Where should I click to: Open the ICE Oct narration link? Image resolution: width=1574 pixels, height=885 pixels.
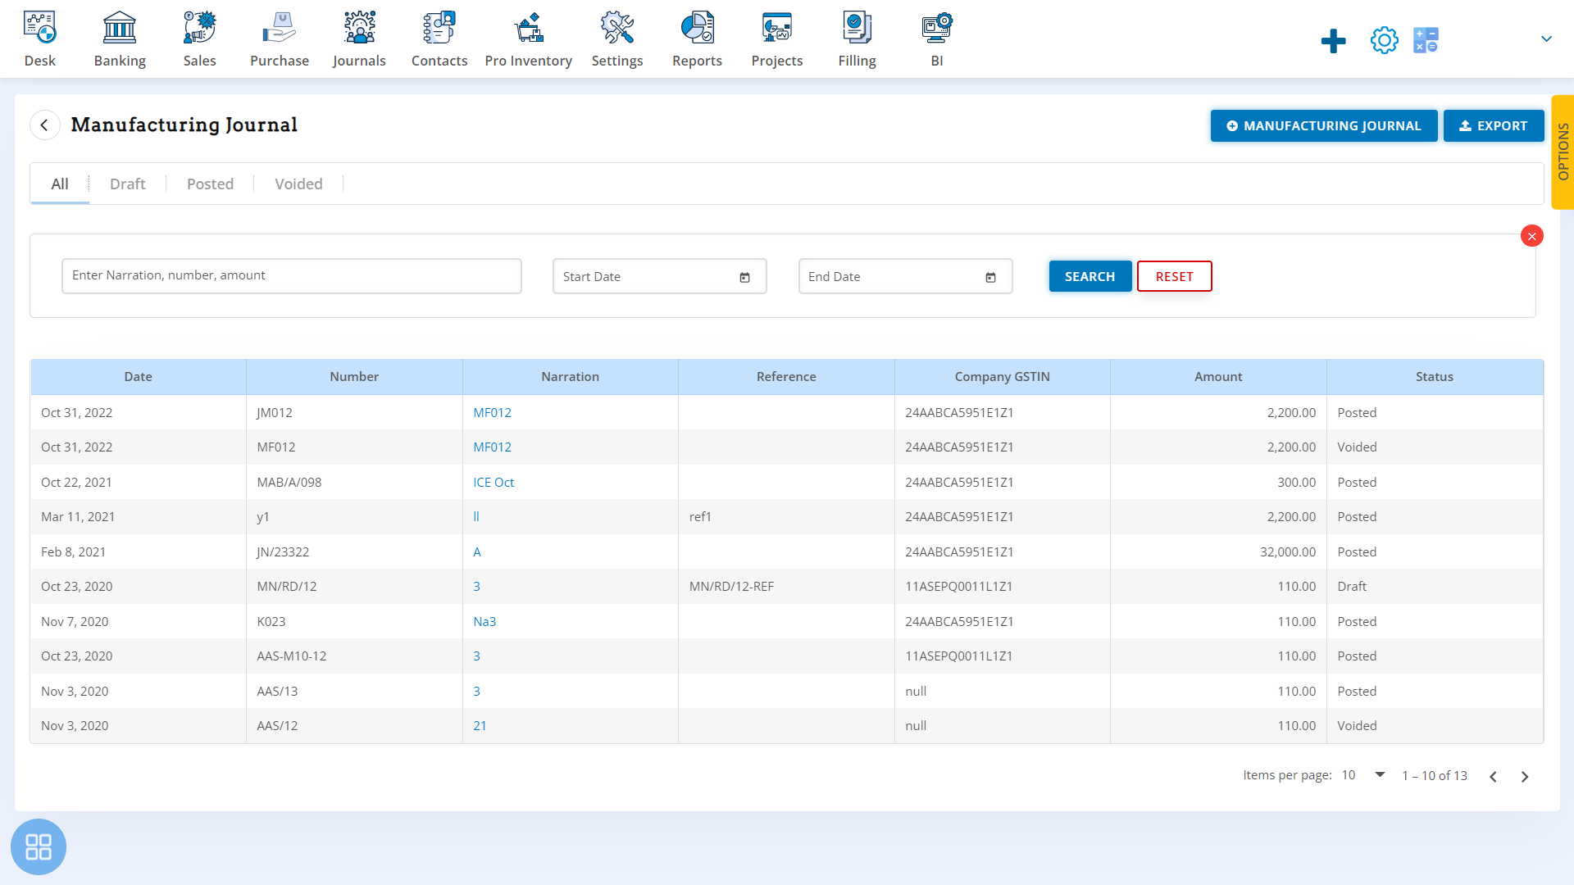[494, 482]
